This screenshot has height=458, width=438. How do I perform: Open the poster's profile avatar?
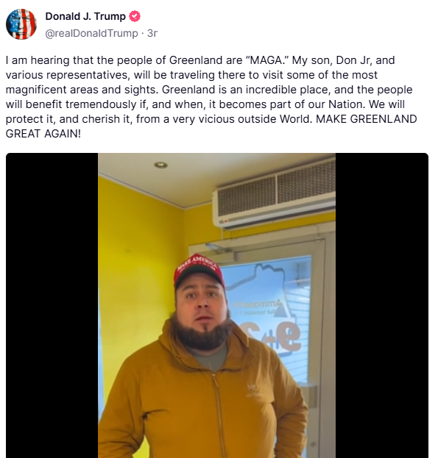point(21,24)
